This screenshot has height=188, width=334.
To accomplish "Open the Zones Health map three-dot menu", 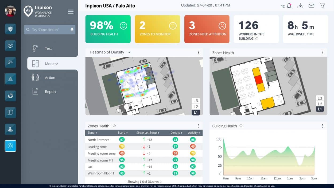I will (x=323, y=52).
